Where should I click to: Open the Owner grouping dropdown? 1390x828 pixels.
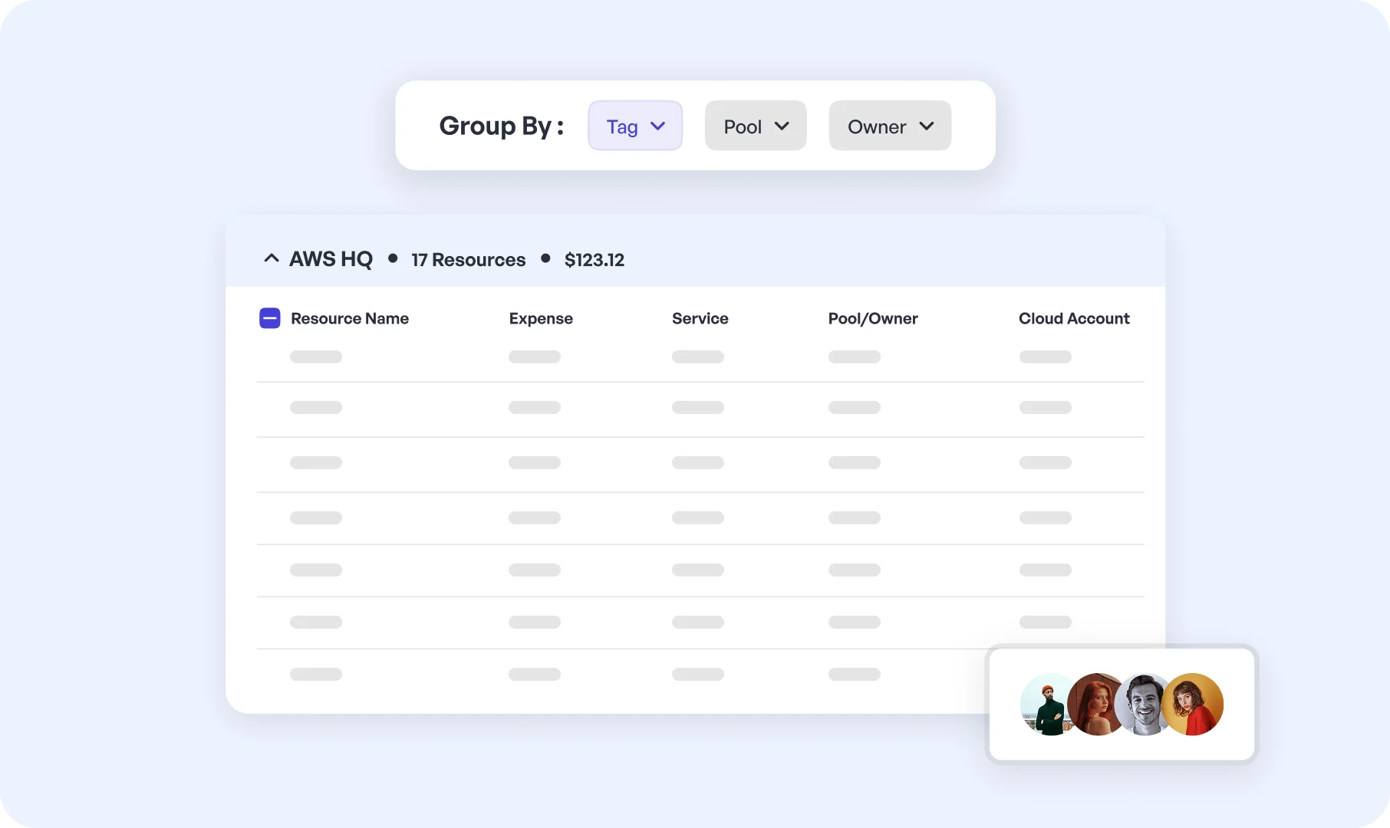pyautogui.click(x=888, y=126)
